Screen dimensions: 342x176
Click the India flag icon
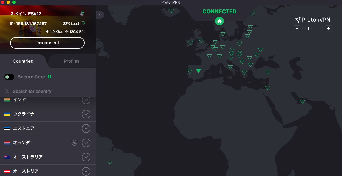click(7, 100)
